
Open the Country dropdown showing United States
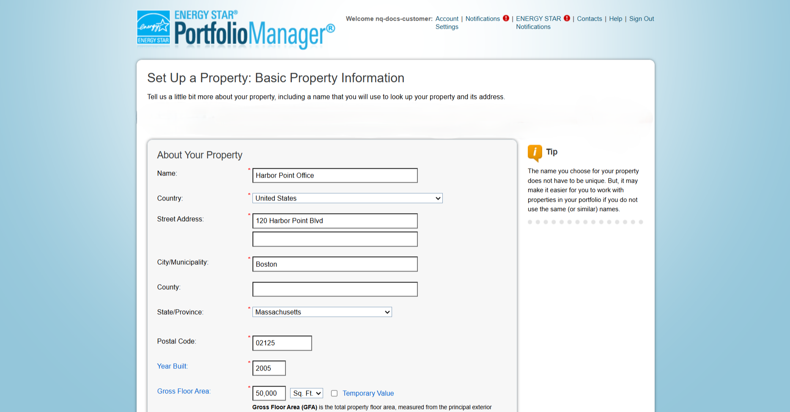point(347,198)
